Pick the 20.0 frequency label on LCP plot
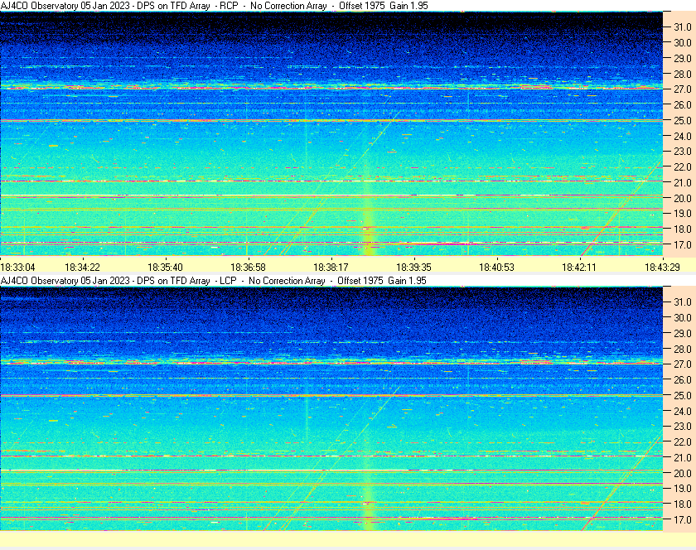Screen dimensions: 696x550 click(x=683, y=473)
